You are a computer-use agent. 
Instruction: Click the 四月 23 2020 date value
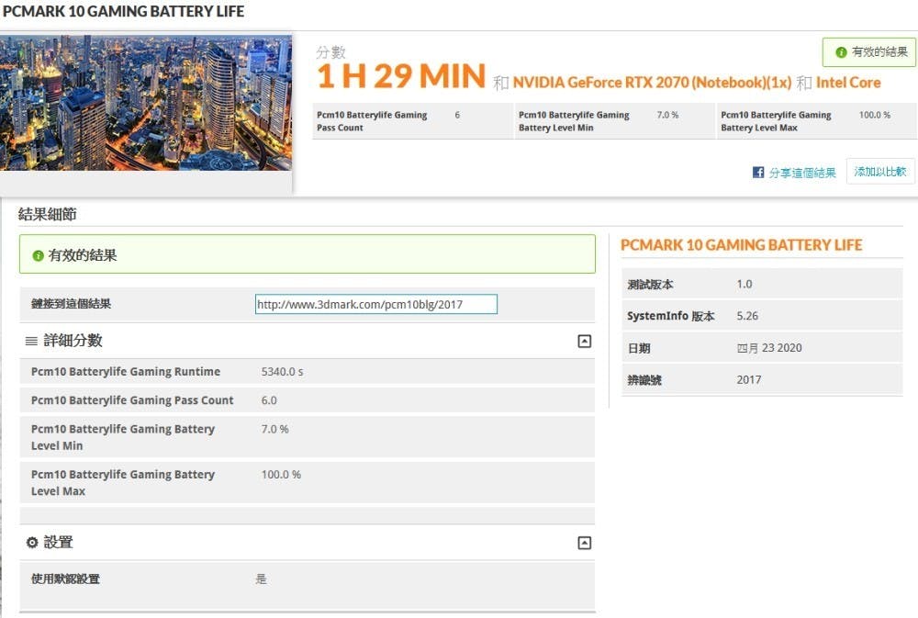pos(769,348)
